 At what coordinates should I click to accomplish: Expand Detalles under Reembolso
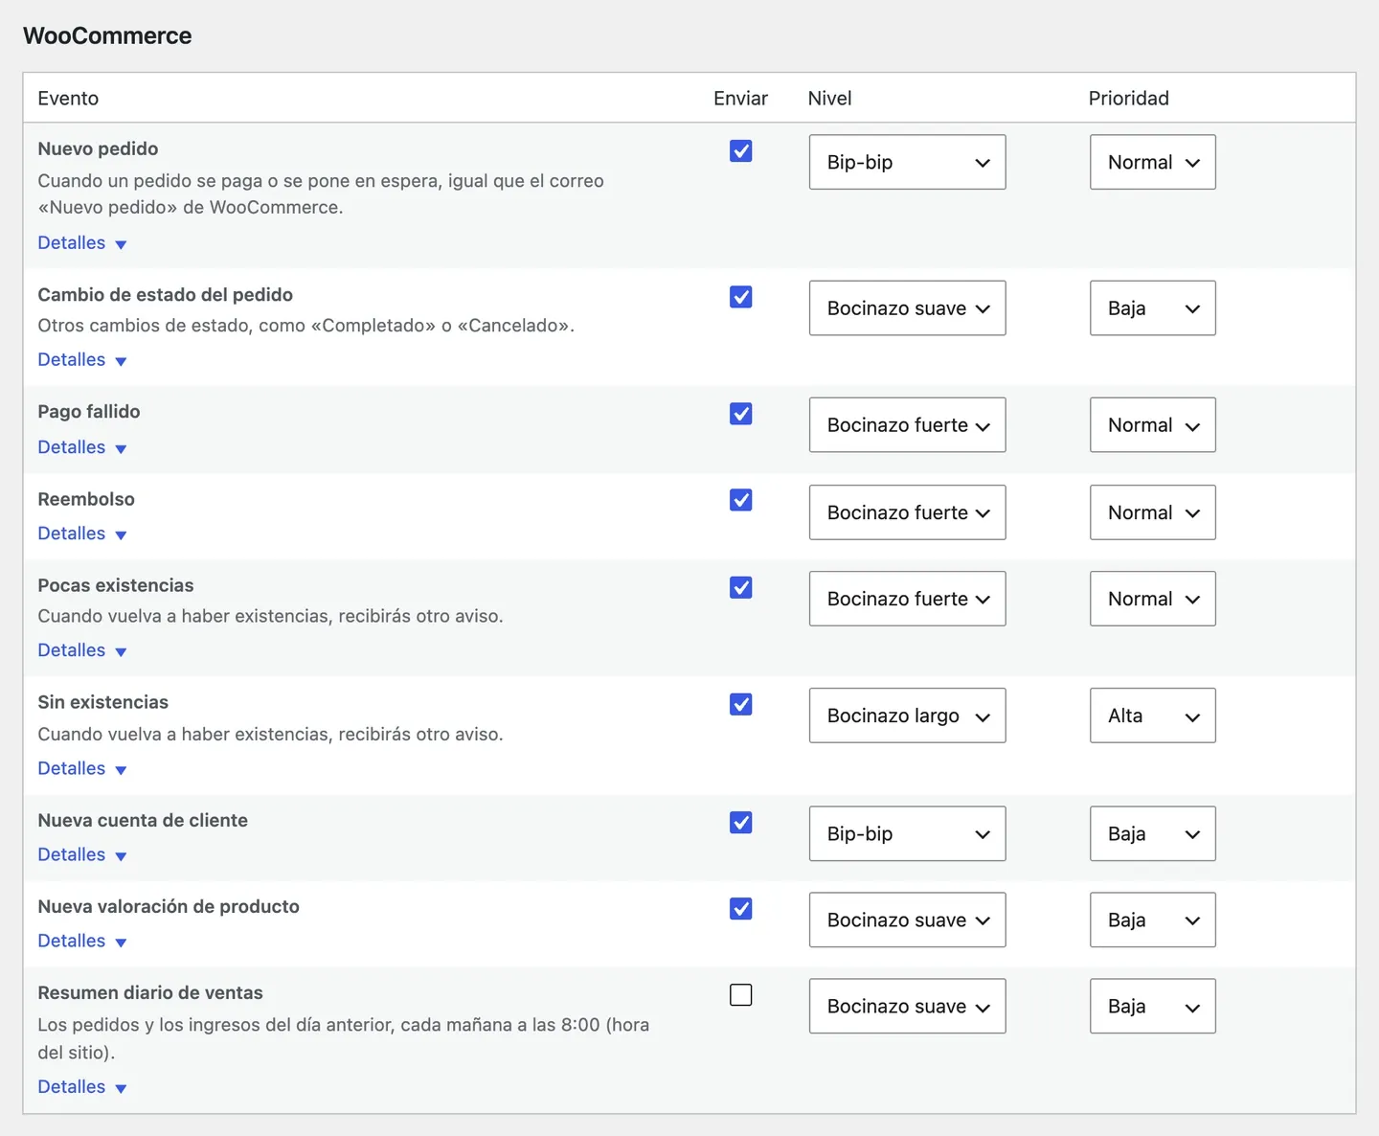[x=82, y=534]
